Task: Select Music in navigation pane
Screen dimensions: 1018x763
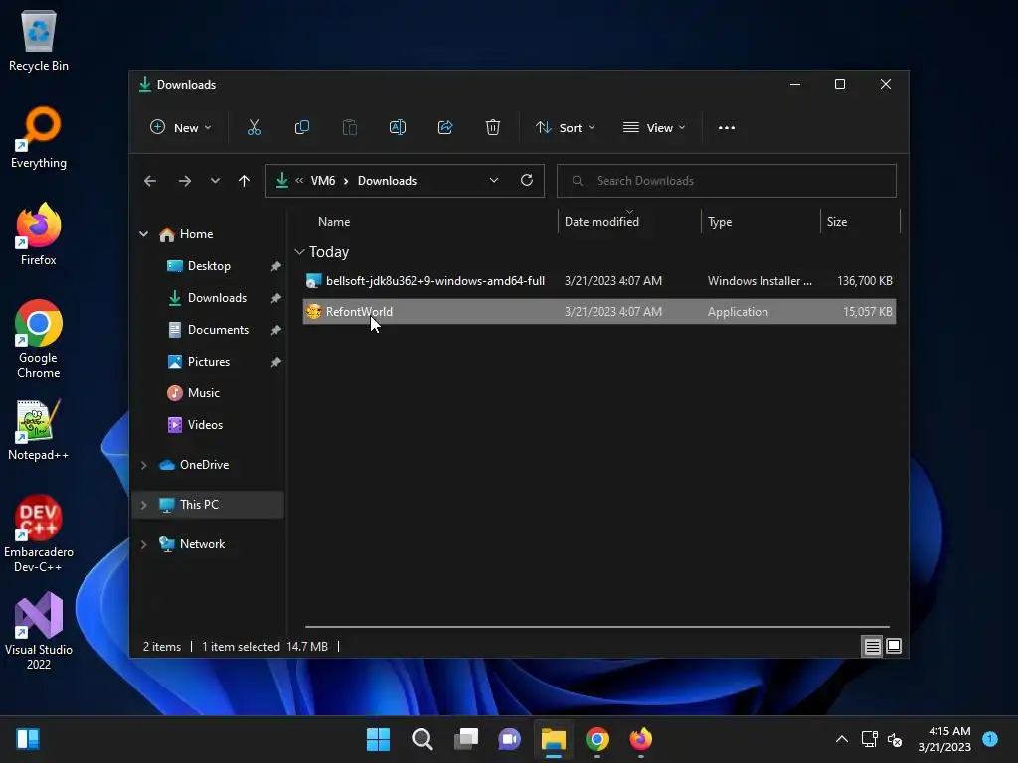Action: (x=203, y=393)
